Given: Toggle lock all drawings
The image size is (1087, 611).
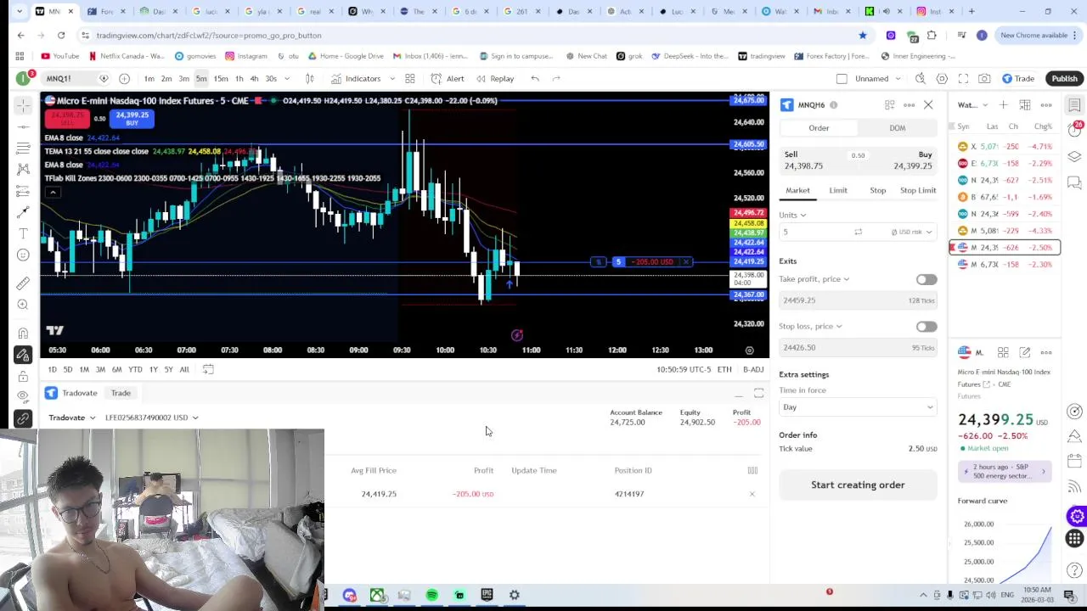Looking at the screenshot, I should click(x=23, y=376).
